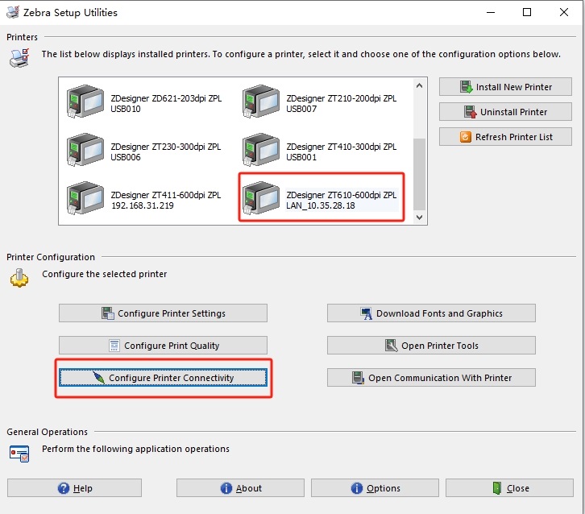Screen dimensions: 585x514
Task: Show the About information
Action: [240, 488]
